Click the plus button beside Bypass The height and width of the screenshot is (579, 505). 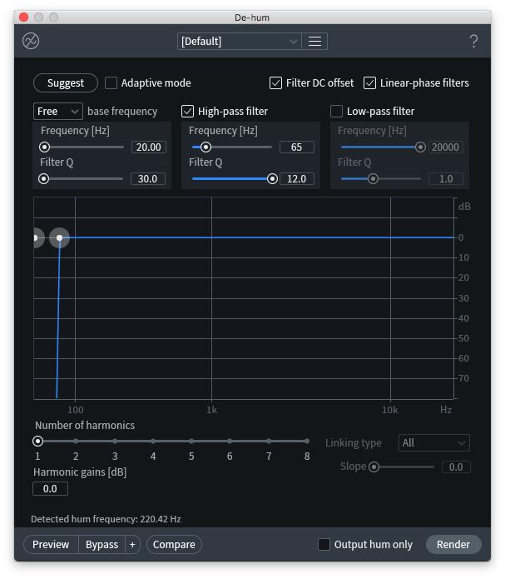[132, 545]
